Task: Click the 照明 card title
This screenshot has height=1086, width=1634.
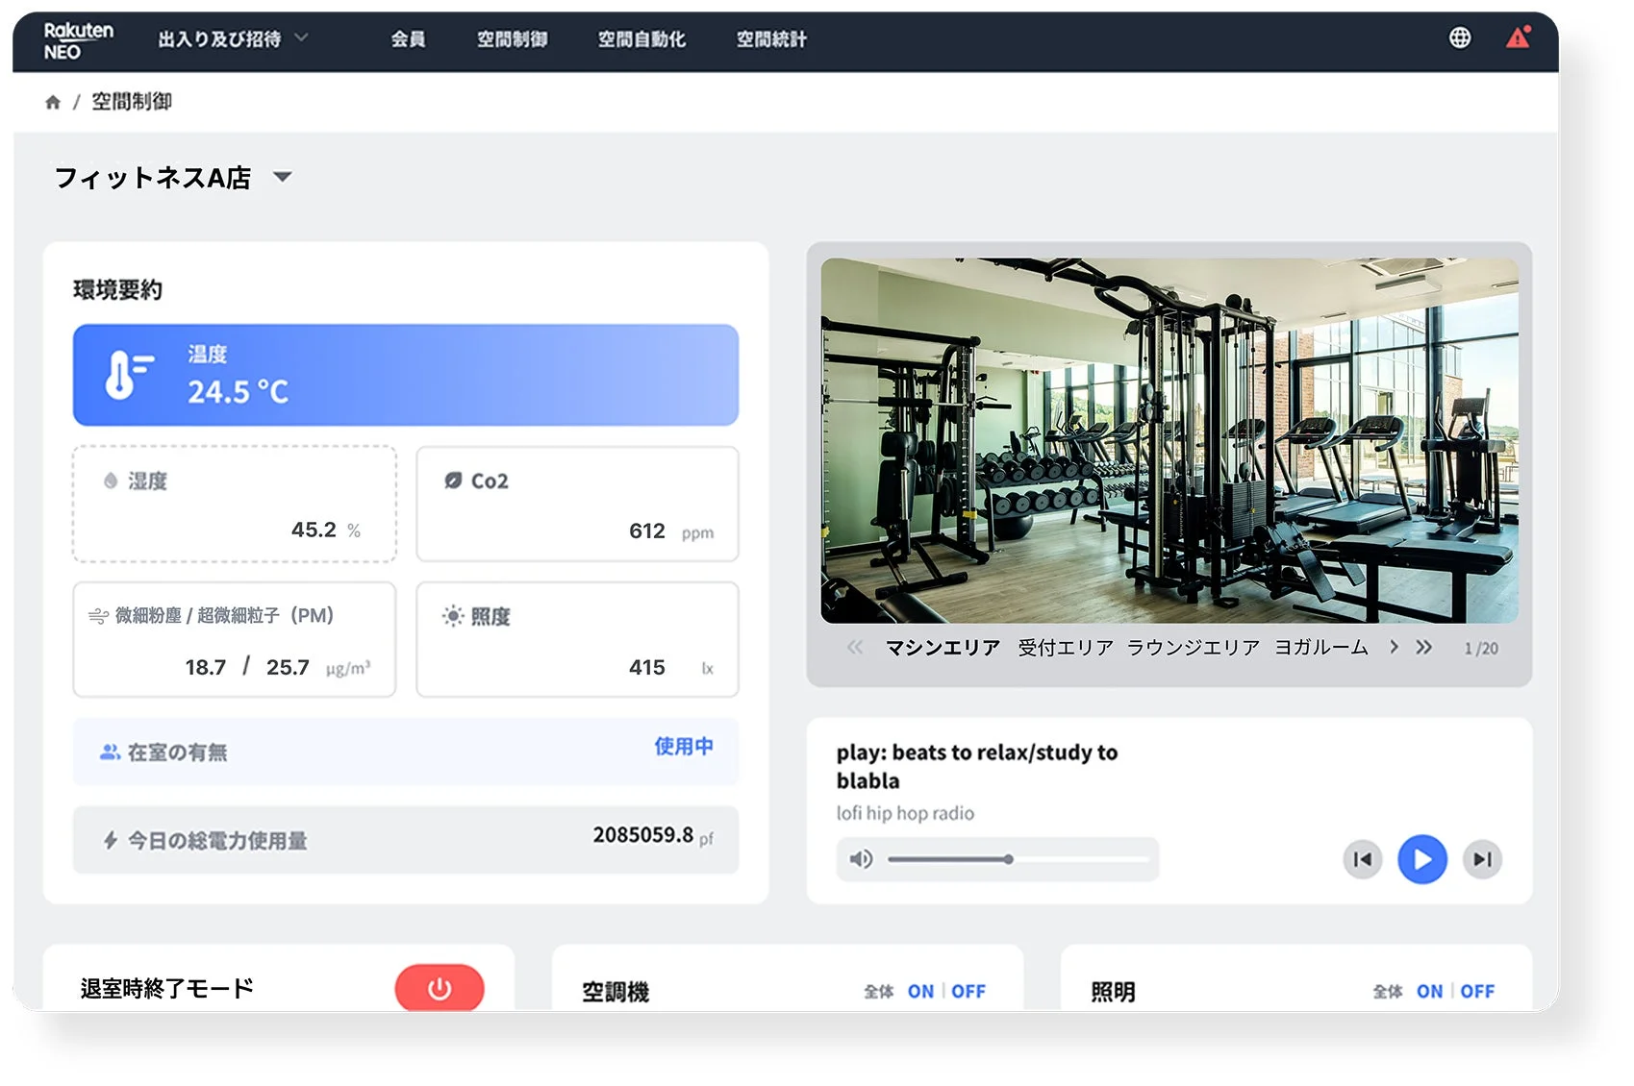Action: click(1113, 992)
